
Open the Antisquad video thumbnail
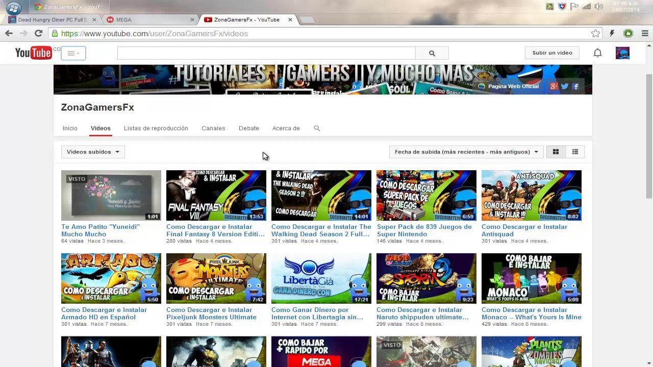click(532, 195)
